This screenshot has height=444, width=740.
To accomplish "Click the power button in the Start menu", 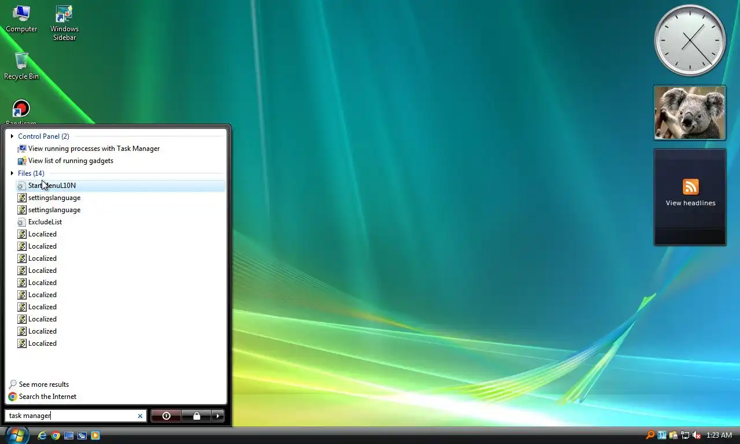I will click(x=166, y=416).
